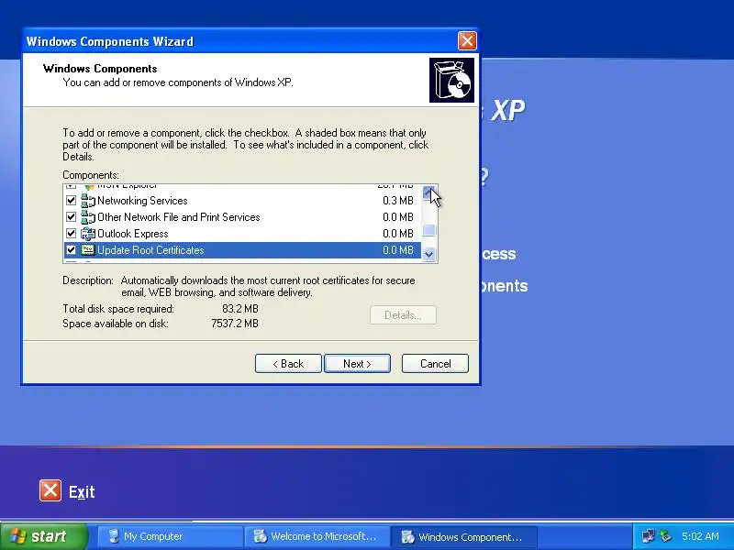Uncheck the Networking Services checkbox
734x550 pixels.
[72, 201]
